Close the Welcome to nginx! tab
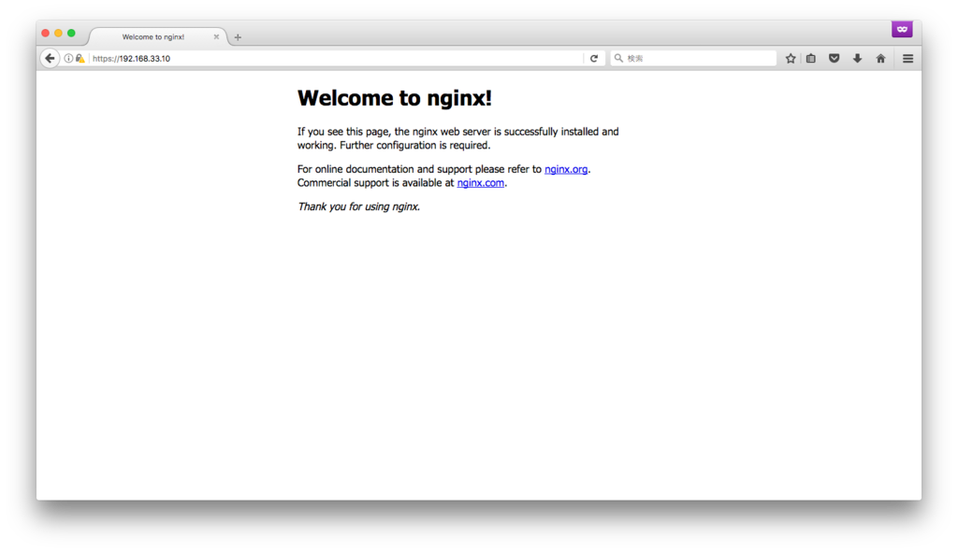This screenshot has height=552, width=958. [x=216, y=36]
